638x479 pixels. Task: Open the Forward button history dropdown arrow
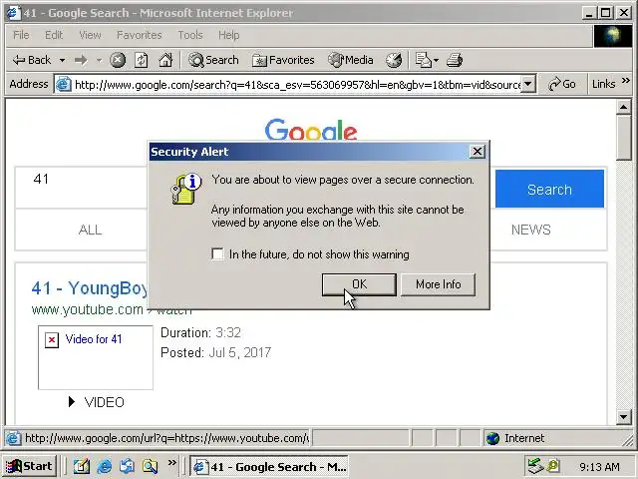pyautogui.click(x=99, y=60)
